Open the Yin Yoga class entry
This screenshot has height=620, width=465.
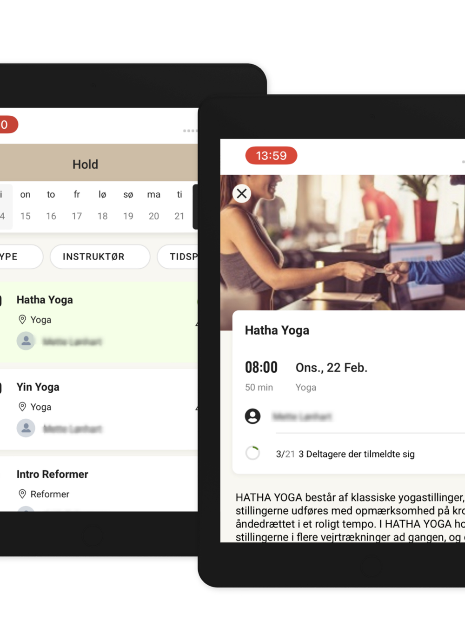click(99, 409)
